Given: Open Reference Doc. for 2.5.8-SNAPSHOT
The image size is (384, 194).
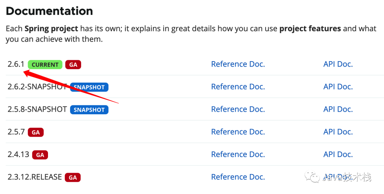Looking at the screenshot, I should [238, 109].
